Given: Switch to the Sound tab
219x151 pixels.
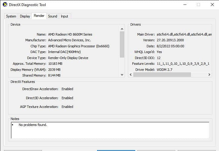Looking at the screenshot, I should 52,16.
